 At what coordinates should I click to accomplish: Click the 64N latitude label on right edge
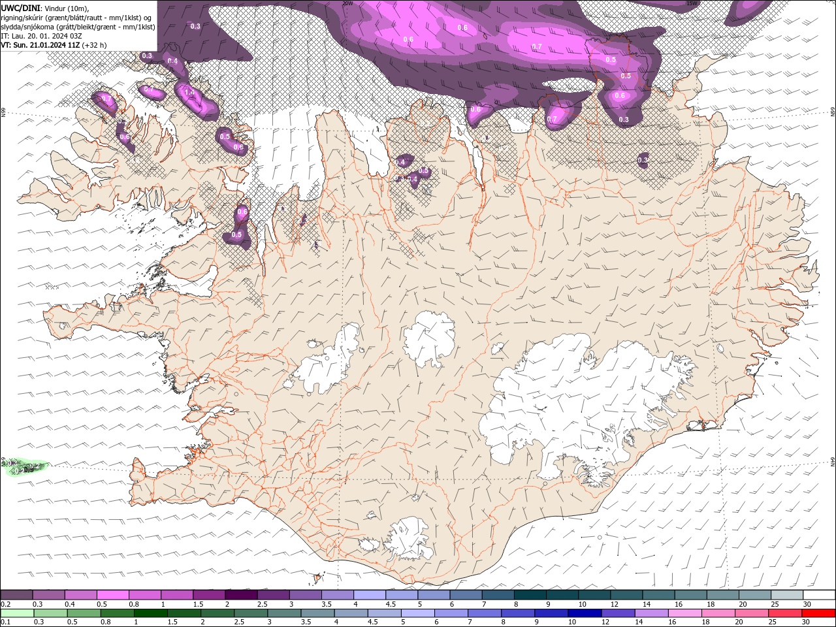(832, 461)
